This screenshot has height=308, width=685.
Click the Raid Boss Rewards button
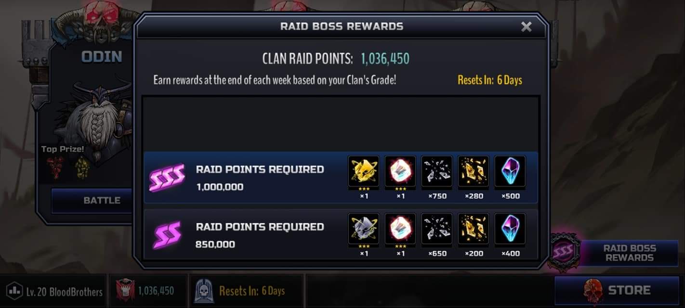point(629,253)
